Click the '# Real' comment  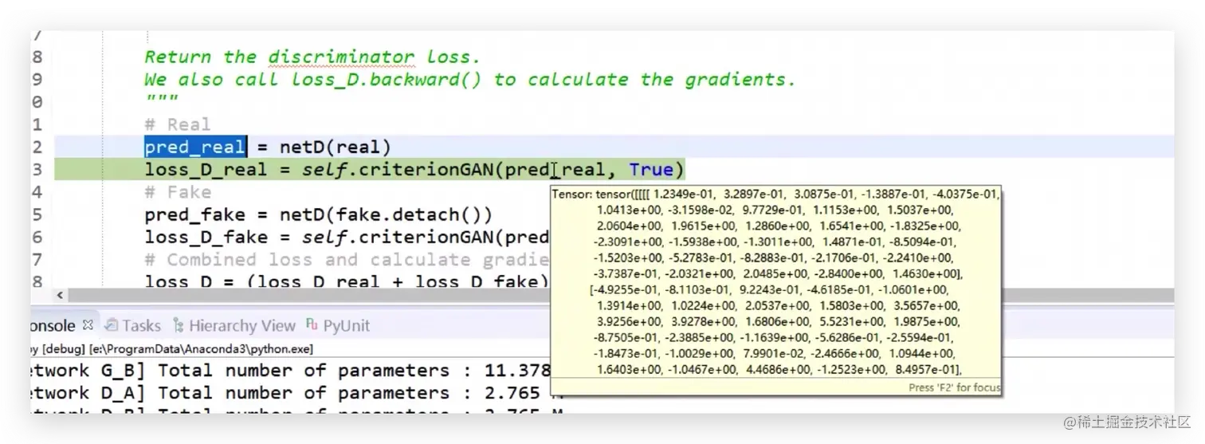177,124
